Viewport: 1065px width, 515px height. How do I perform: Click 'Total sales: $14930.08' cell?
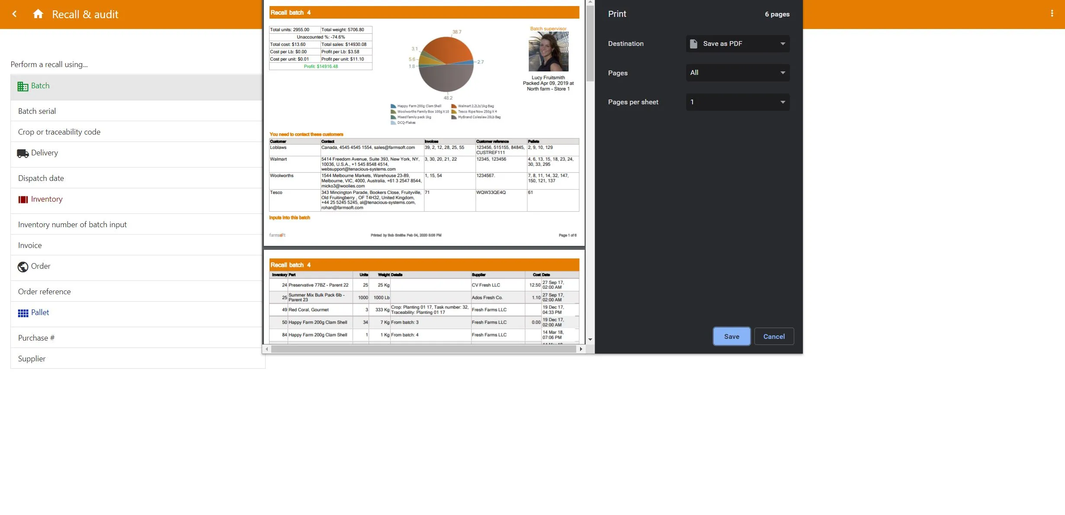[346, 45]
